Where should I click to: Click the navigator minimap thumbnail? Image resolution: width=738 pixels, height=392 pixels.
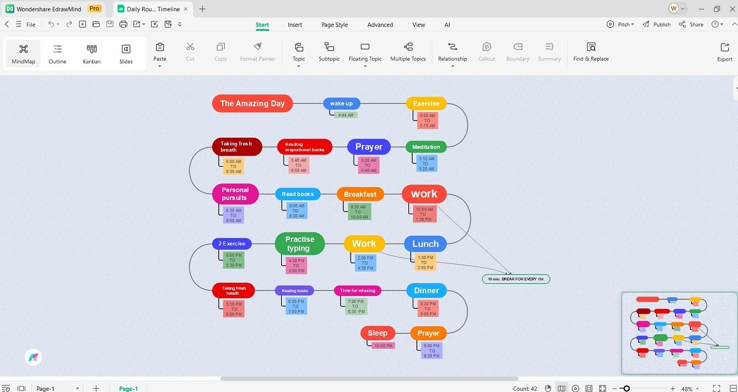(x=679, y=332)
